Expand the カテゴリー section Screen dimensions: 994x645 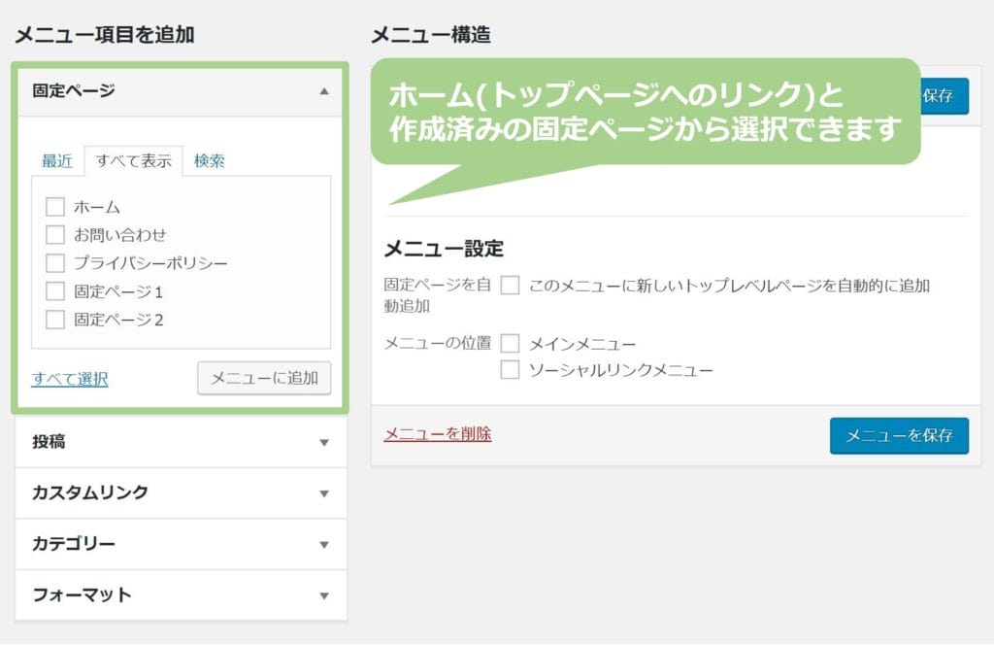[324, 544]
